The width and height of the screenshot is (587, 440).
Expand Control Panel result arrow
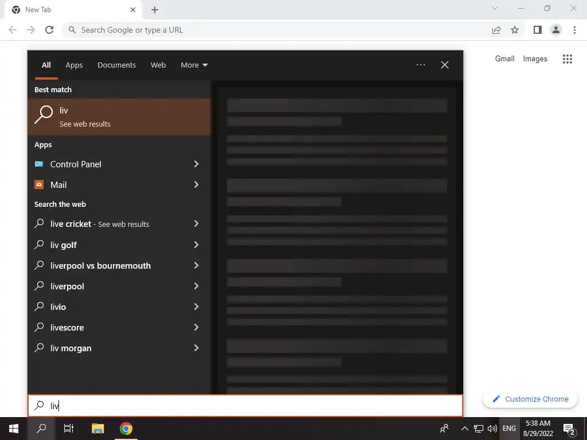point(196,164)
